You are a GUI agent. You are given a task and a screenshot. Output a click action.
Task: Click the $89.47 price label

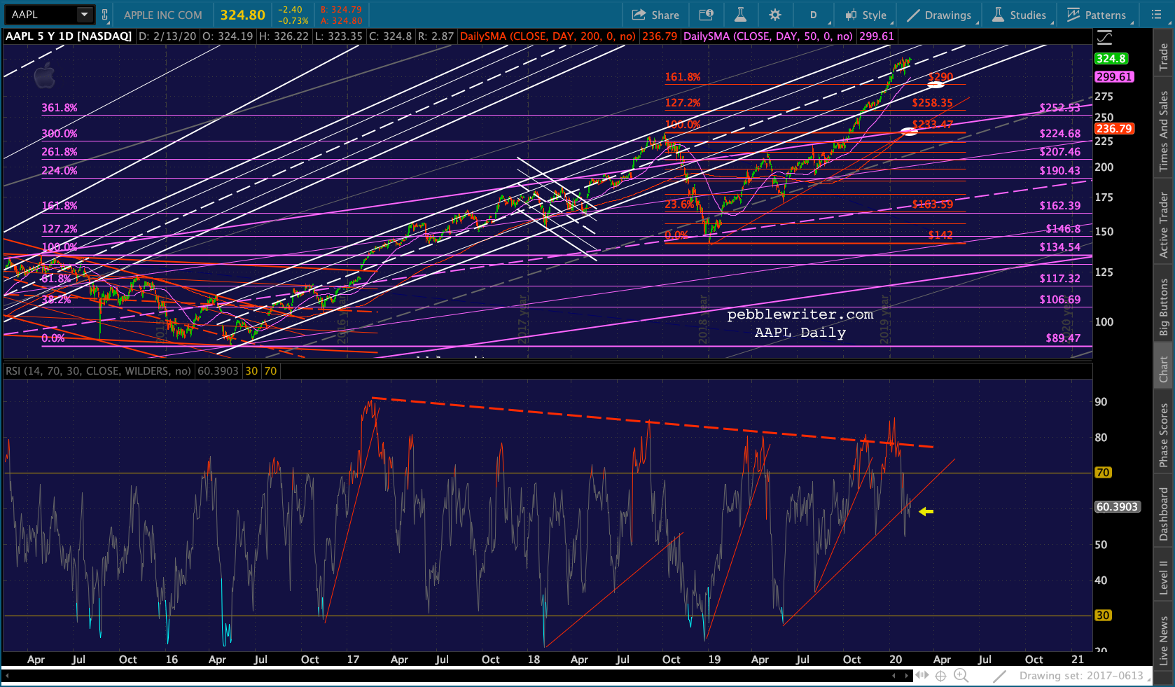tap(1063, 338)
